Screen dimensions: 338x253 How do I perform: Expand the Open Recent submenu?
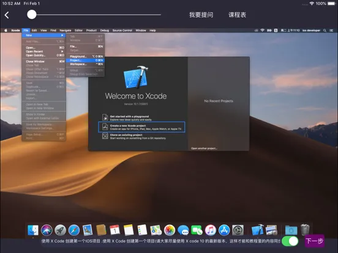coord(43,51)
